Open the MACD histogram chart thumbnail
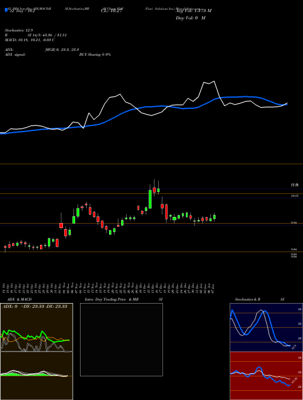 [x=36, y=376]
